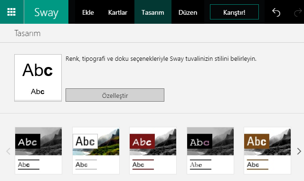This screenshot has height=181, width=304.
Task: Show previous designs with left chevron
Action: [8, 151]
